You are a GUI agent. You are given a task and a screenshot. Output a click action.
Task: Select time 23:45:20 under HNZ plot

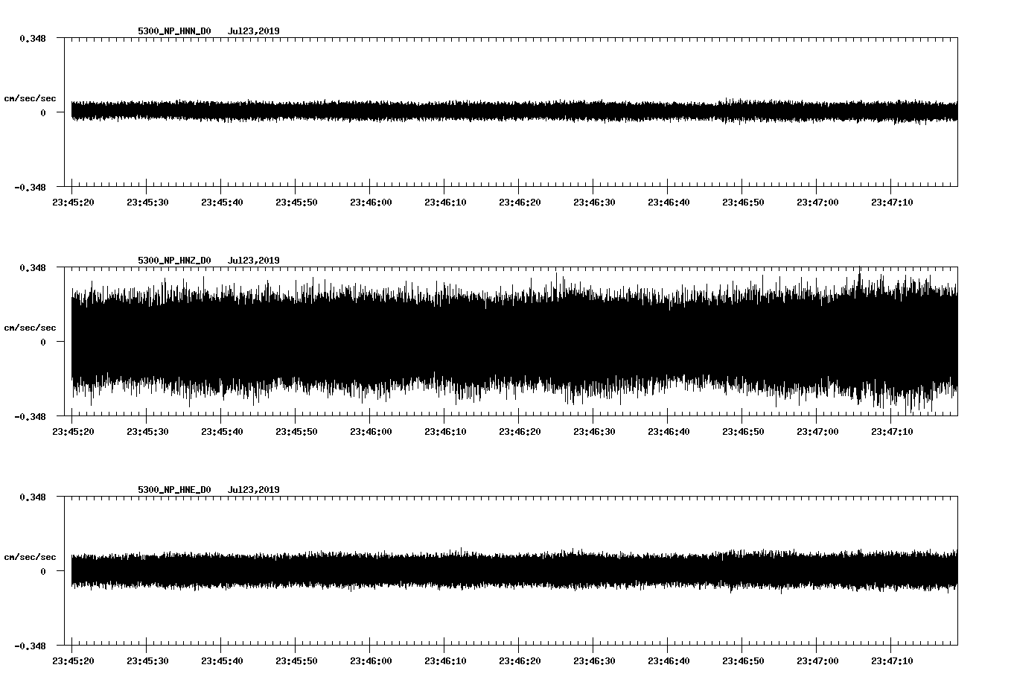(73, 432)
